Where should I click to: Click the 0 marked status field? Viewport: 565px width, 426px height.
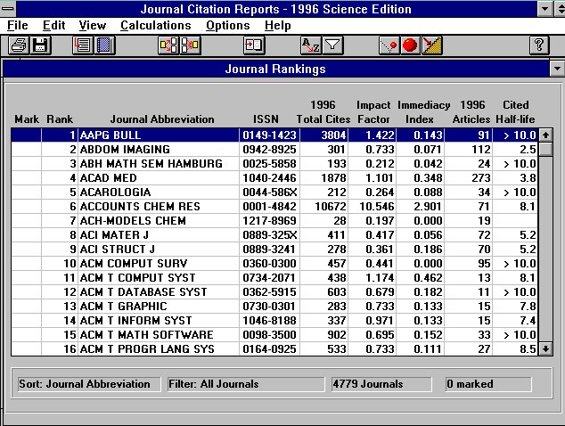(488, 384)
